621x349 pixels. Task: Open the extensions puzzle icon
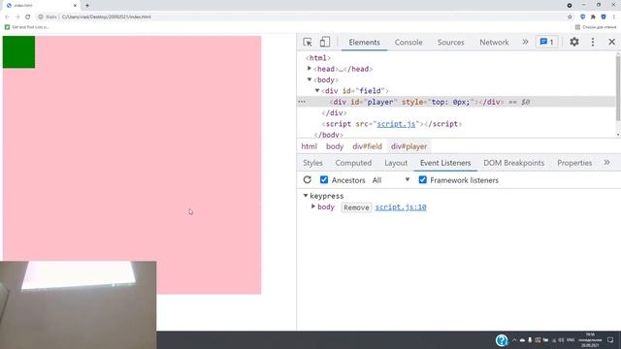[593, 16]
